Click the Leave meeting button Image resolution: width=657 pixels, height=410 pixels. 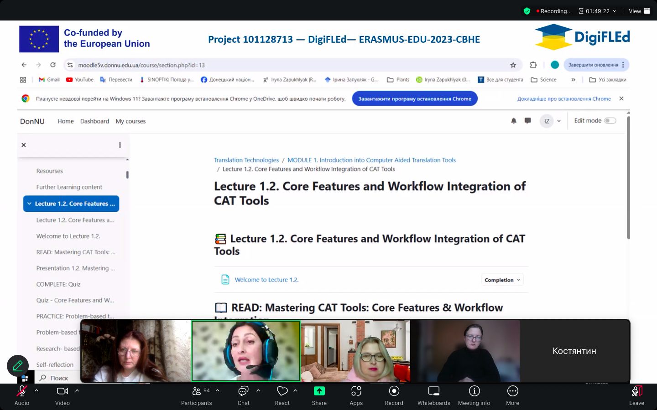(636, 395)
